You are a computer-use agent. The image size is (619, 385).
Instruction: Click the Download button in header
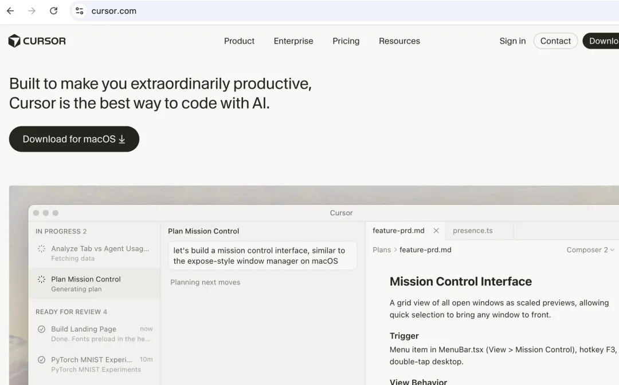point(601,41)
